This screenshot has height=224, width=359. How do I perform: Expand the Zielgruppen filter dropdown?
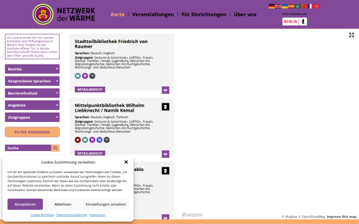[32, 117]
